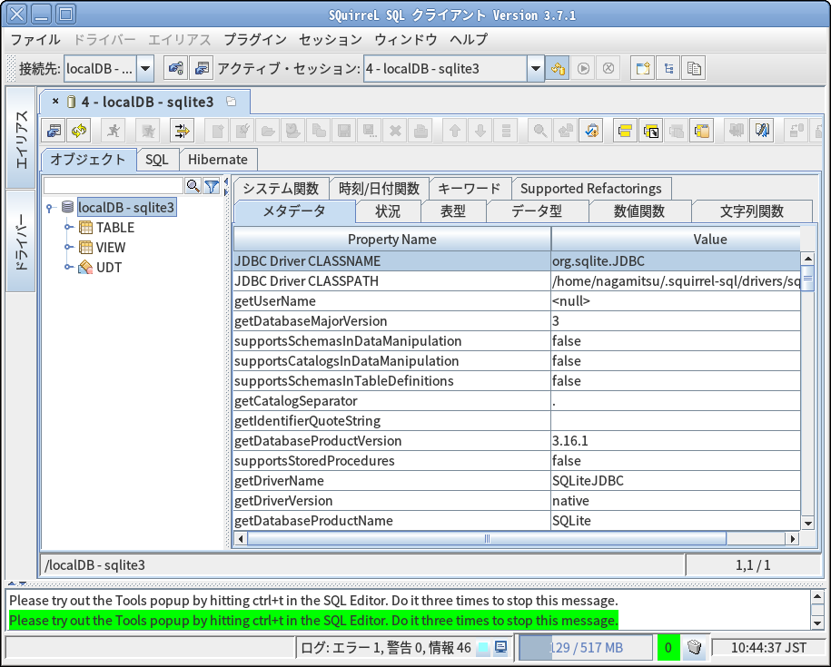Open the ヘルプ menu

469,39
